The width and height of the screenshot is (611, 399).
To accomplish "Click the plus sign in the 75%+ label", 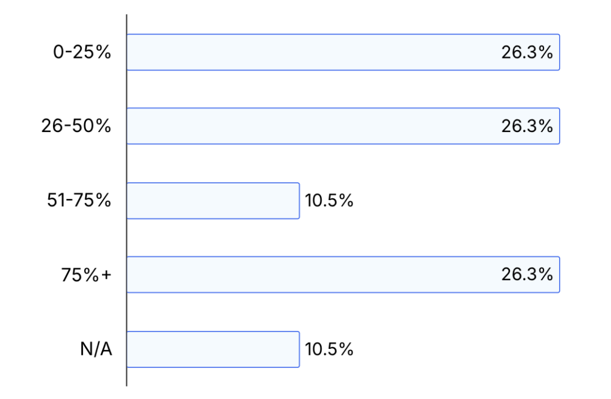I will 106,275.
